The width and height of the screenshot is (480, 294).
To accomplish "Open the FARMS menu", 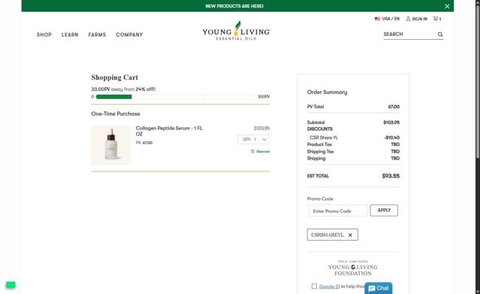I will tap(97, 35).
